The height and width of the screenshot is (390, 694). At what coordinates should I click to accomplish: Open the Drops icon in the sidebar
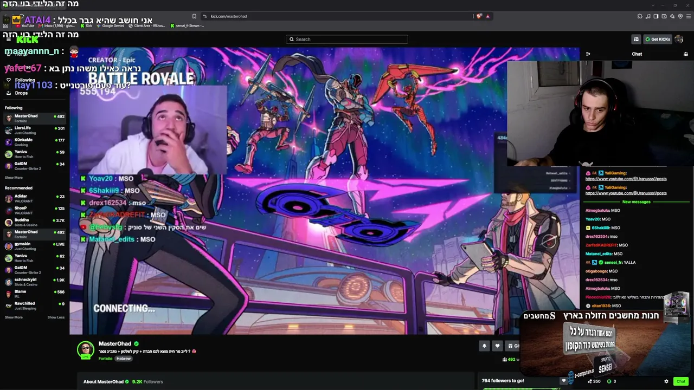click(9, 93)
